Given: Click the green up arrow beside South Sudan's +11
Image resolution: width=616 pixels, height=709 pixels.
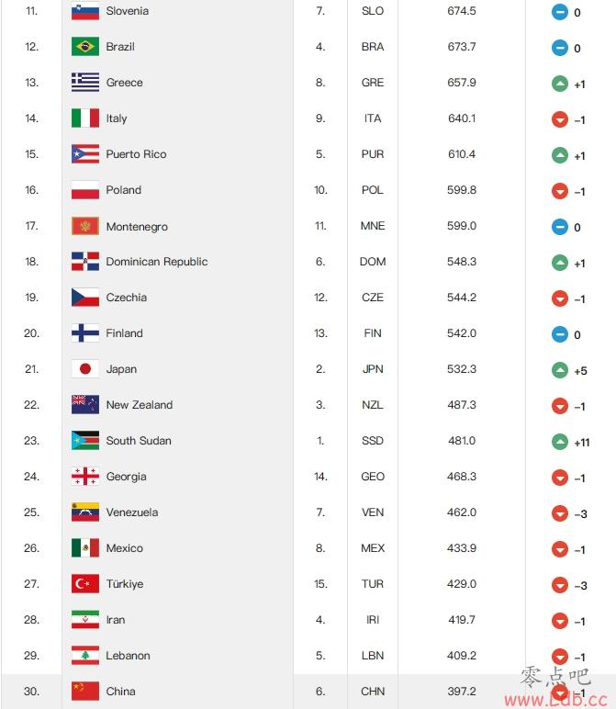Looking at the screenshot, I should click(559, 442).
